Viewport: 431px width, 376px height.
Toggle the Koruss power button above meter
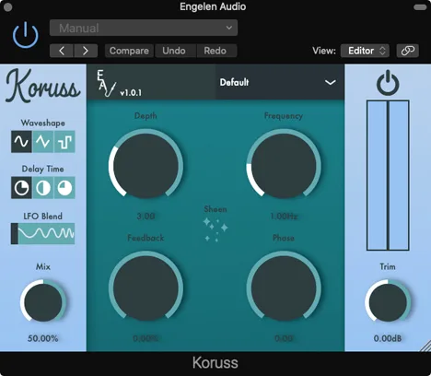point(388,83)
